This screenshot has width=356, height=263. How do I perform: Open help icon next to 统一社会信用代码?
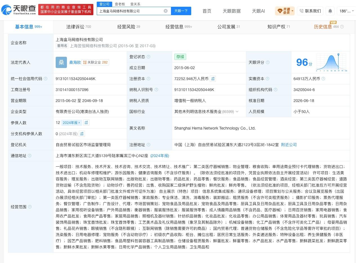pyautogui.click(x=46, y=79)
